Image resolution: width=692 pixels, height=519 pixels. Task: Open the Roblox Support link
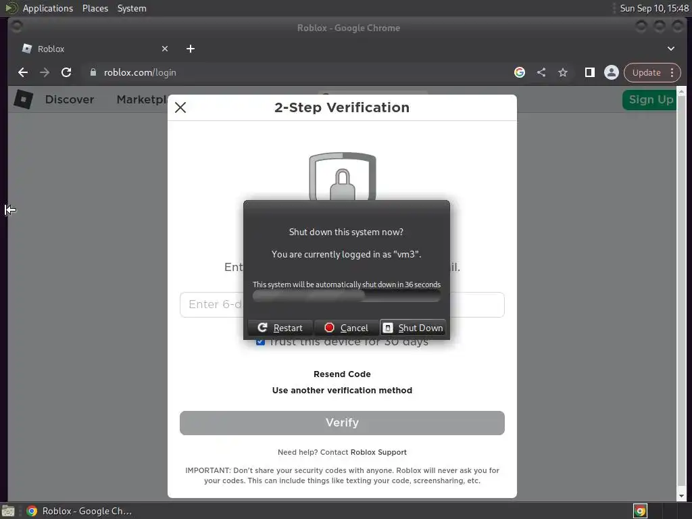click(378, 452)
